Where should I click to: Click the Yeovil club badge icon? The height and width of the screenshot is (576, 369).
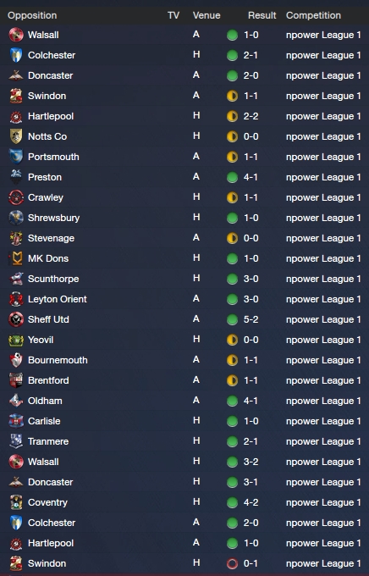[x=16, y=340]
